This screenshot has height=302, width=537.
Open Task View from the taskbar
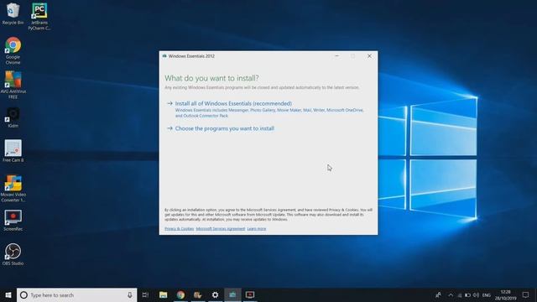pyautogui.click(x=145, y=294)
